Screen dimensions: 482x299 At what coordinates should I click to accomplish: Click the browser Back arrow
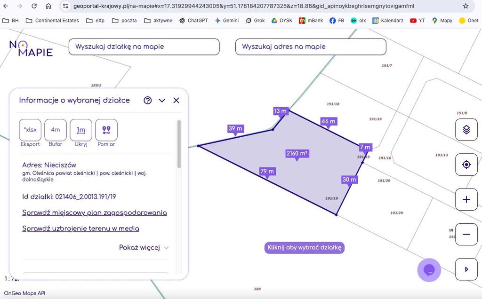point(6,6)
